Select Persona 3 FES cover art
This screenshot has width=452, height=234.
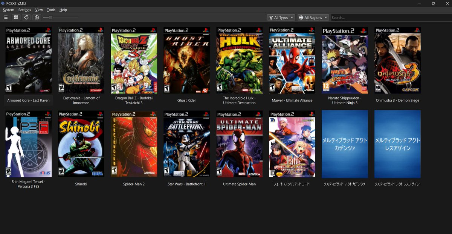tap(28, 144)
